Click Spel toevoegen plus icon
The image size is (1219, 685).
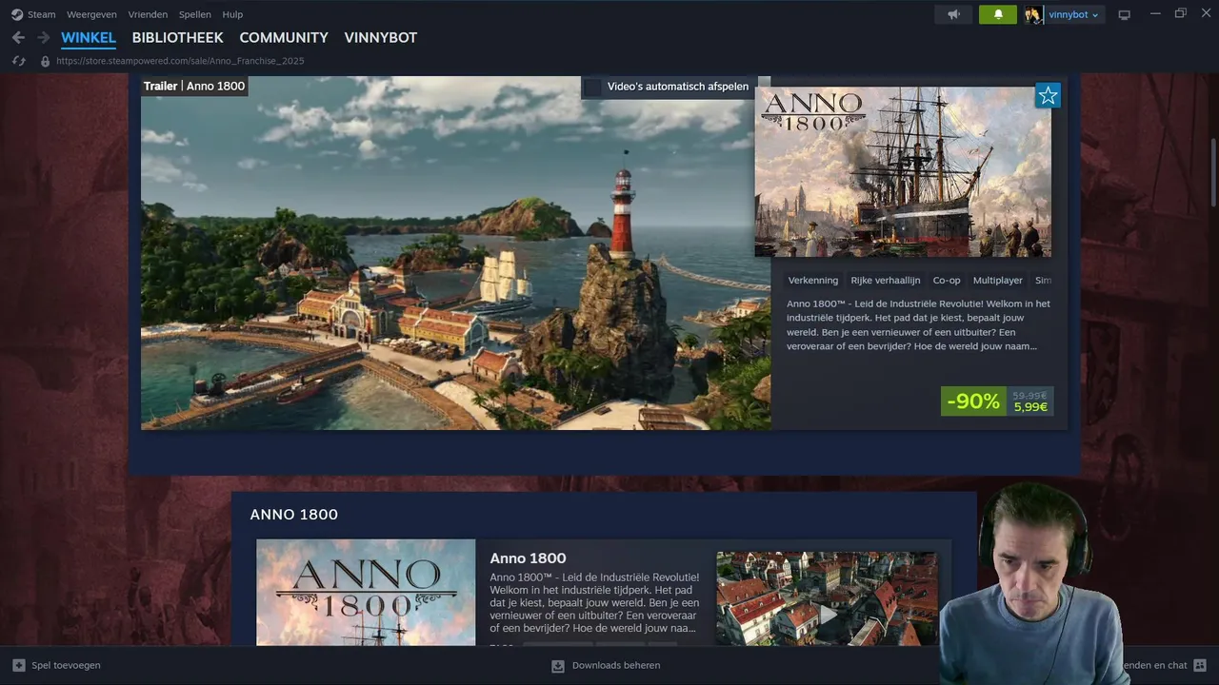pos(18,665)
